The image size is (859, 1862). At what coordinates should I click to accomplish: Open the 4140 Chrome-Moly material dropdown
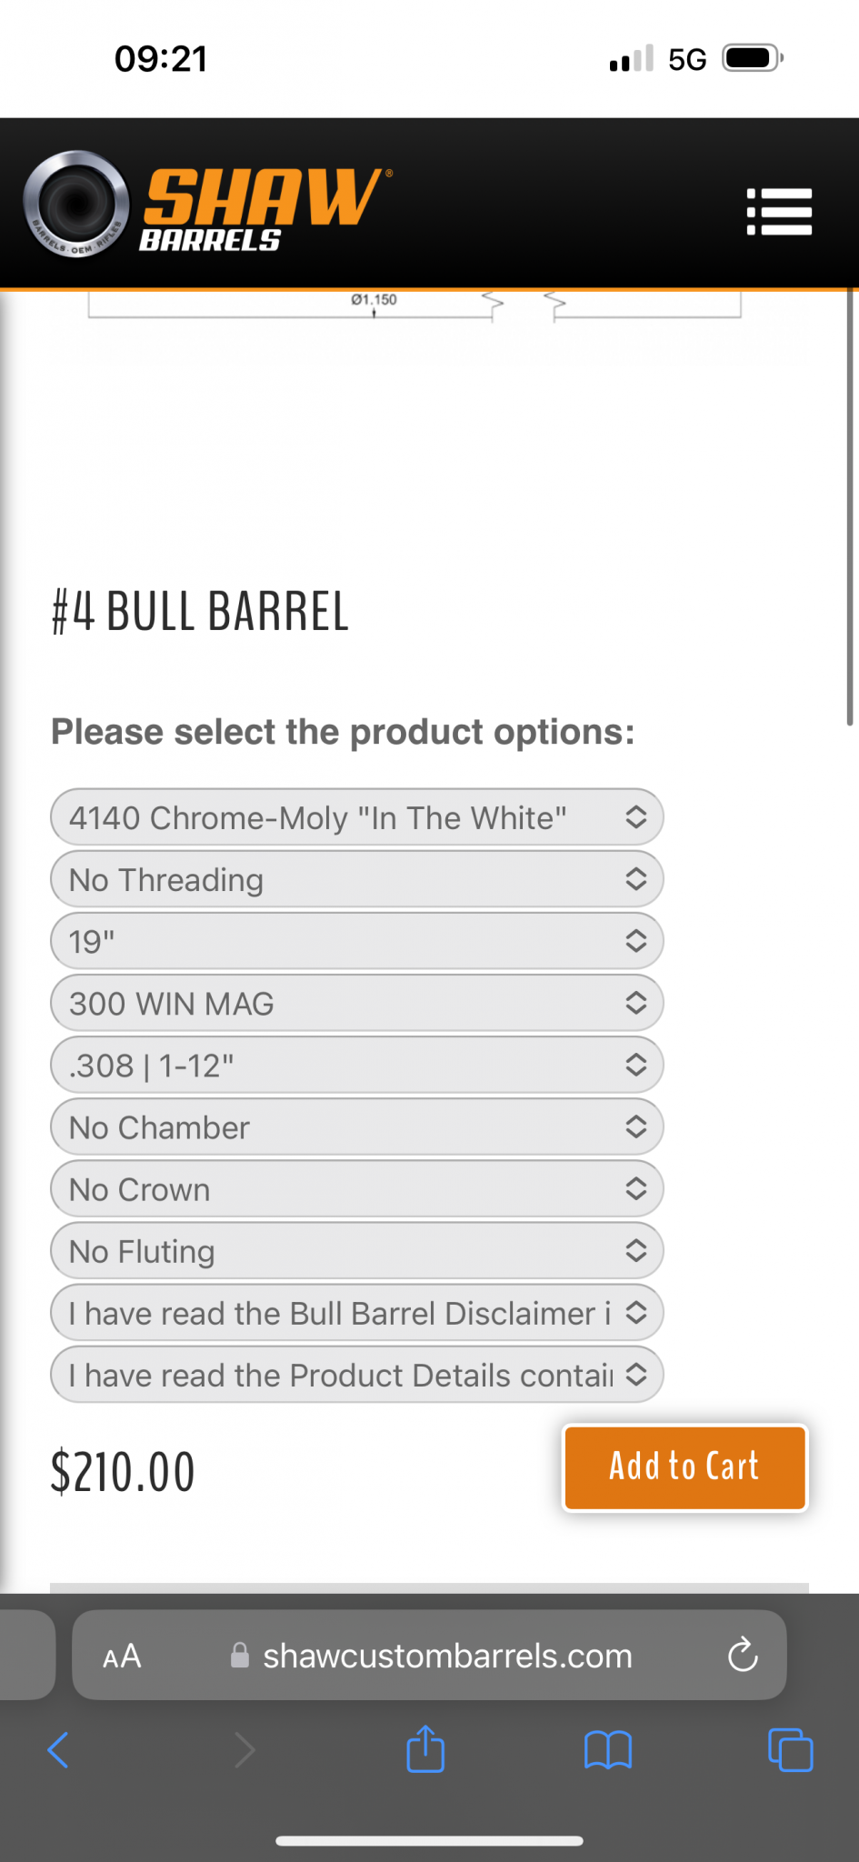[357, 817]
